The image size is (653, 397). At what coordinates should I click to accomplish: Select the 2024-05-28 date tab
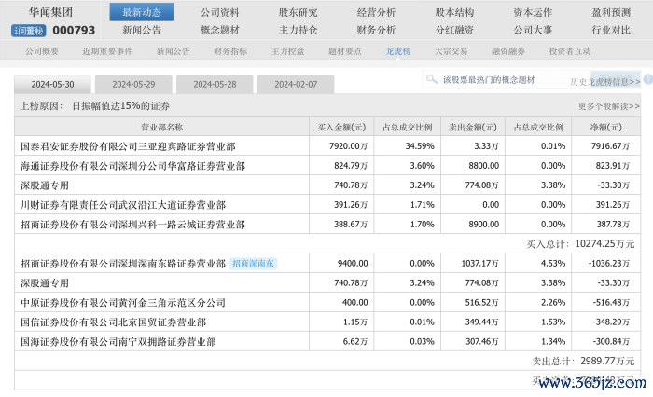(x=215, y=84)
